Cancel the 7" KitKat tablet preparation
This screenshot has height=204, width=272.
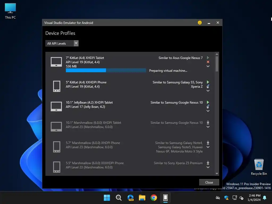pos(208,62)
